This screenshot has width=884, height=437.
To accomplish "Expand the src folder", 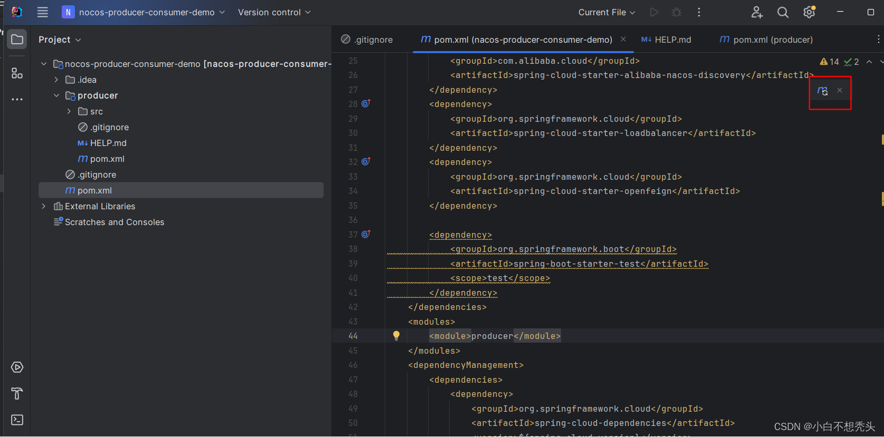I will [x=69, y=111].
